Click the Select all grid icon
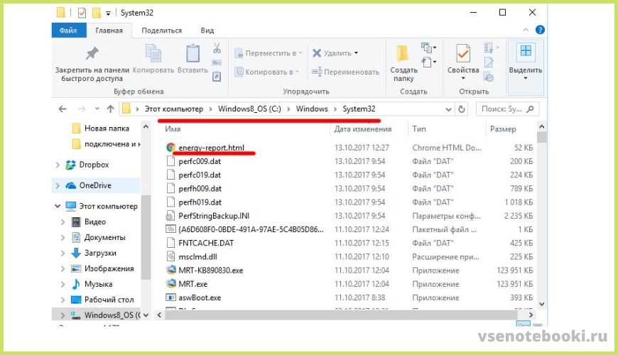Screen dimensions: 618x355 (526, 52)
